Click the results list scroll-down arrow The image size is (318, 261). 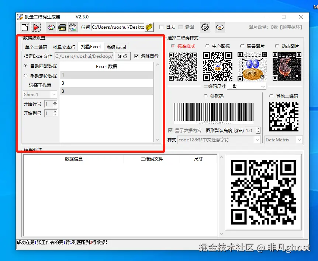pos(221,234)
